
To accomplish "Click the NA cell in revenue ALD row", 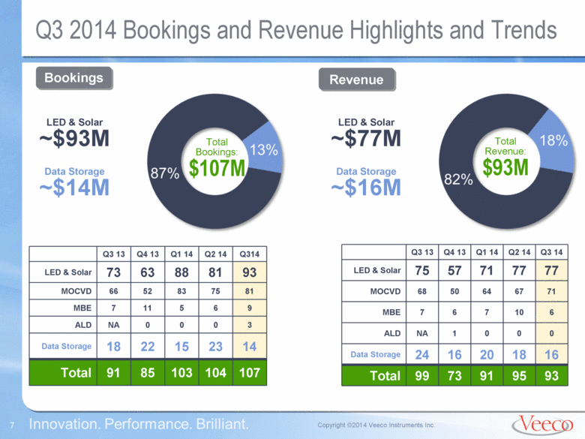I will point(422,333).
